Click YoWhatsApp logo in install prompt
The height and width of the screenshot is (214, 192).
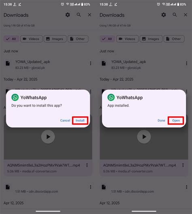coord(15,98)
